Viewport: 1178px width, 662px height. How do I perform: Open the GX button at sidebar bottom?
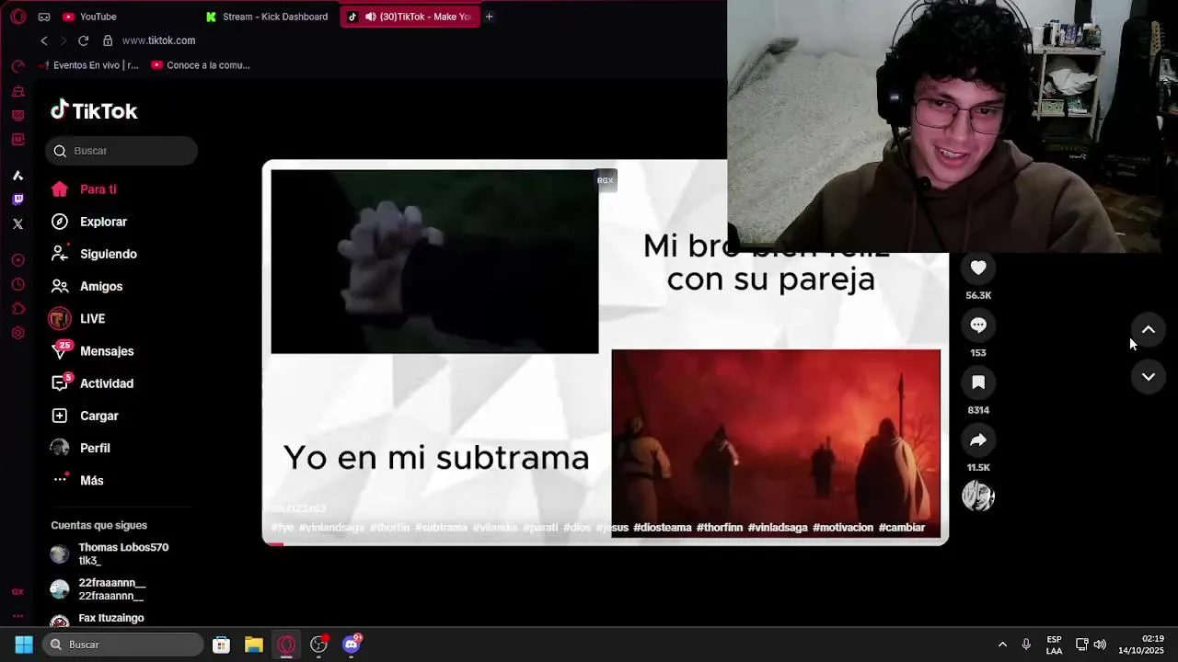tap(17, 592)
